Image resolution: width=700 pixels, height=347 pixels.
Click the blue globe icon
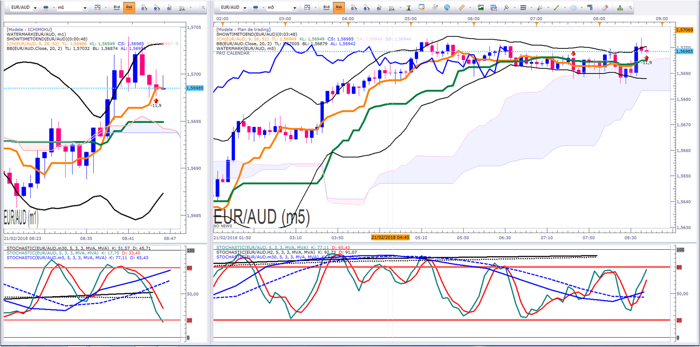point(447,7)
